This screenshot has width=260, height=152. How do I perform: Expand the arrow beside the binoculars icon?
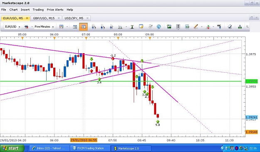pos(32,27)
